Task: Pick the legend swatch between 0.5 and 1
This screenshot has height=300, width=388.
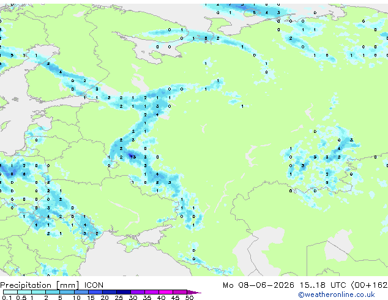Action: pyautogui.click(x=24, y=292)
